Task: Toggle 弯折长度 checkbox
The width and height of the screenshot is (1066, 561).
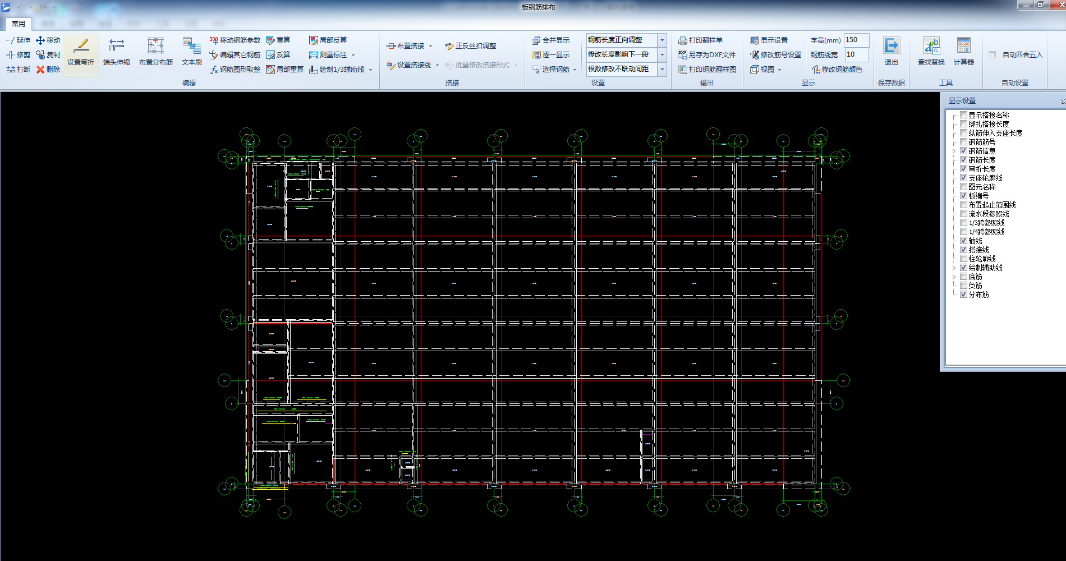Action: 964,169
